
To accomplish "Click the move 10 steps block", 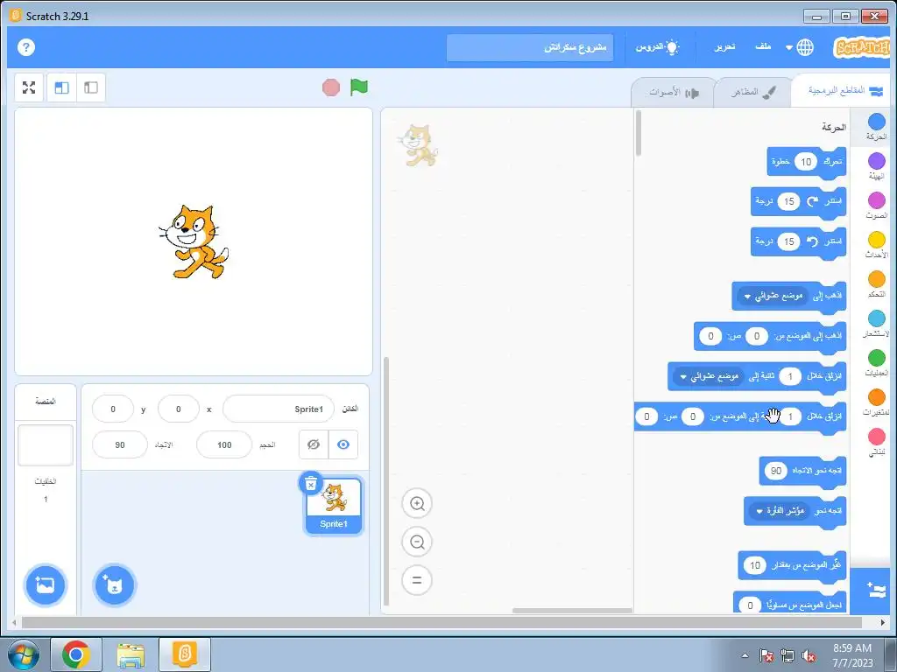I will pos(807,162).
